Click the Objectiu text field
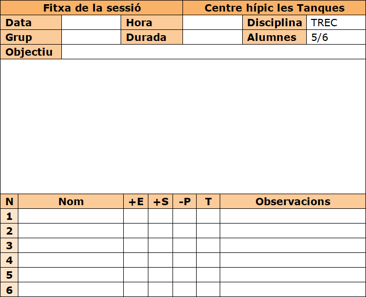 [x=213, y=52]
